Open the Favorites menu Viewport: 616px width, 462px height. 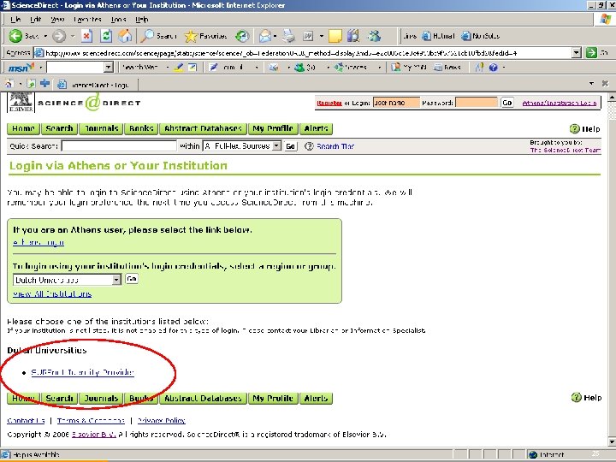pos(87,19)
